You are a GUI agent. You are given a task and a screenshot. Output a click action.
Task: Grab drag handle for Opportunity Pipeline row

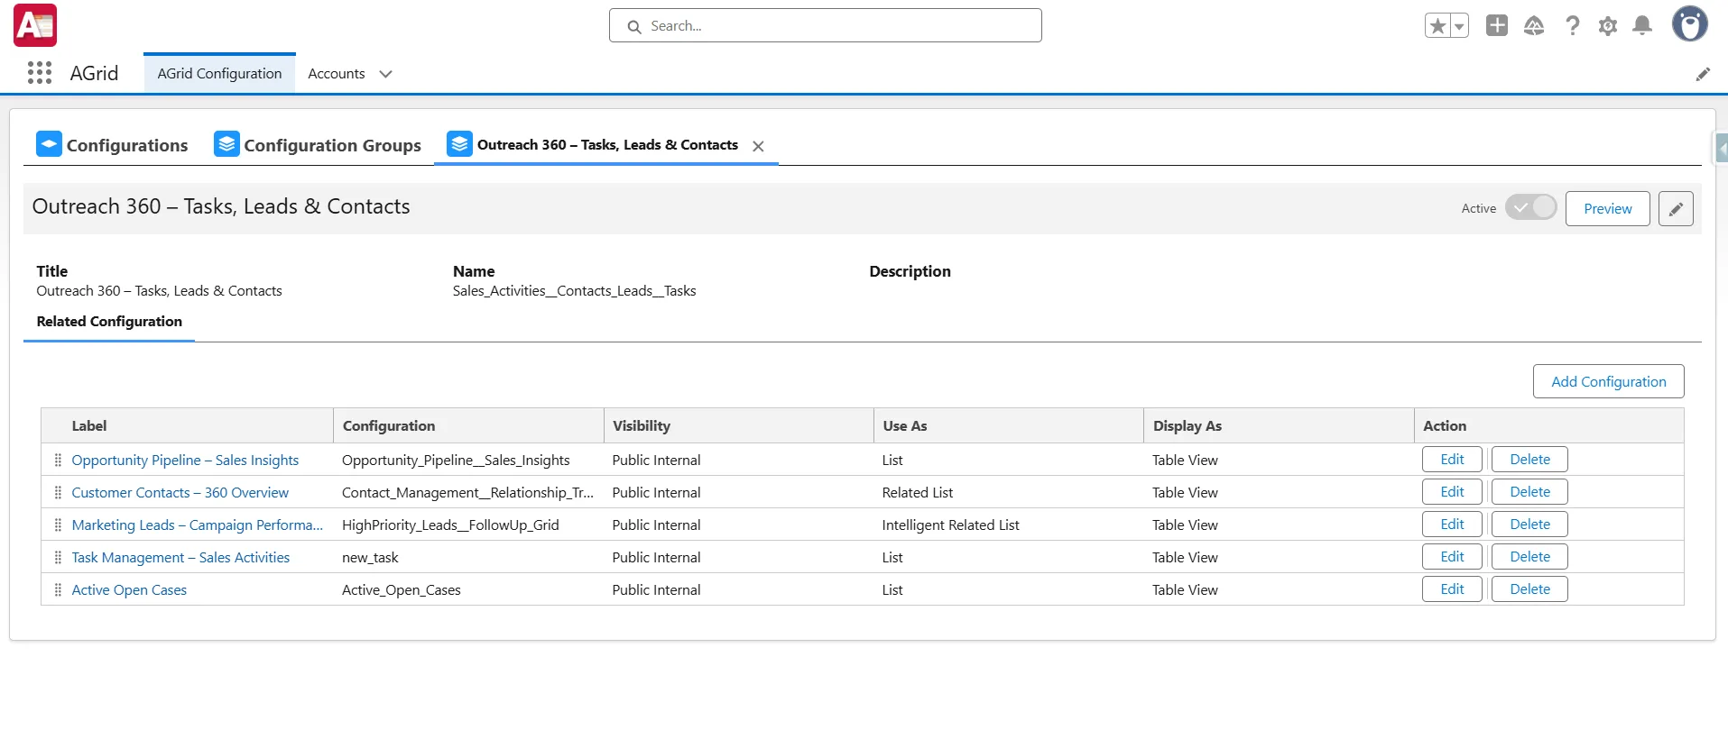[58, 460]
